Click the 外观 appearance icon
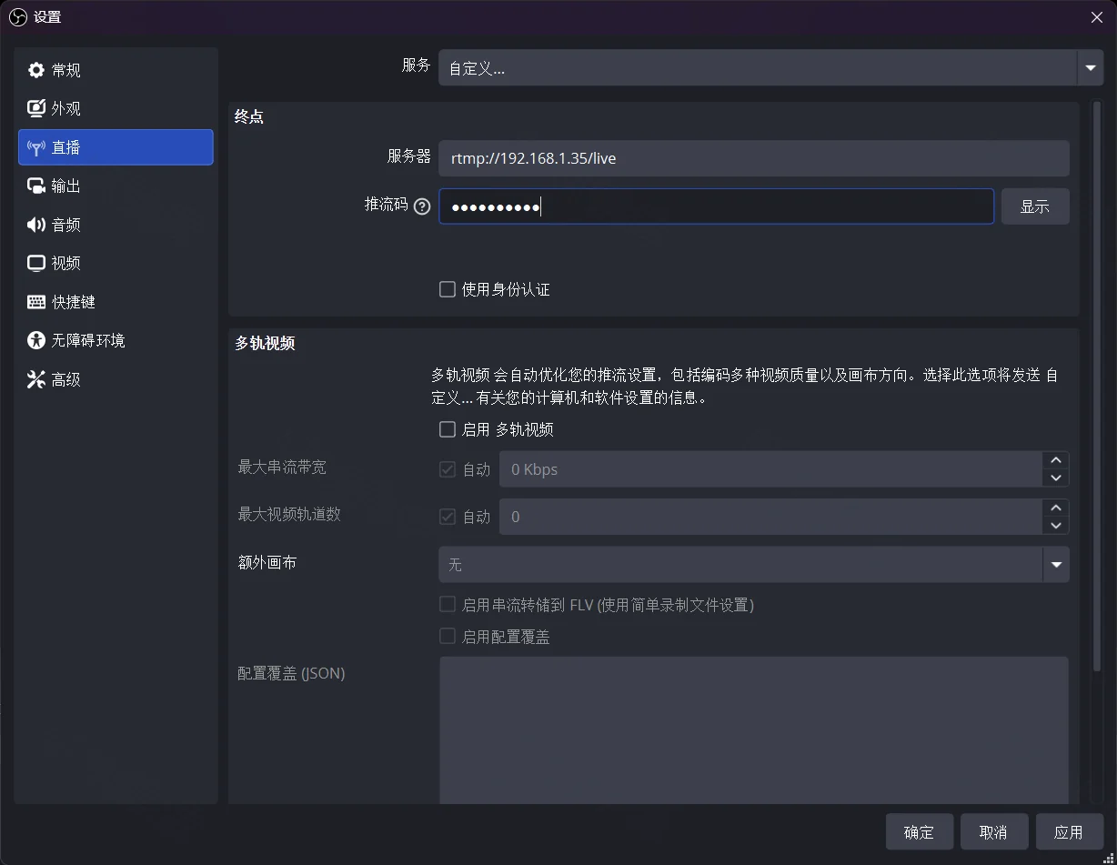Viewport: 1117px width, 865px height. [36, 108]
